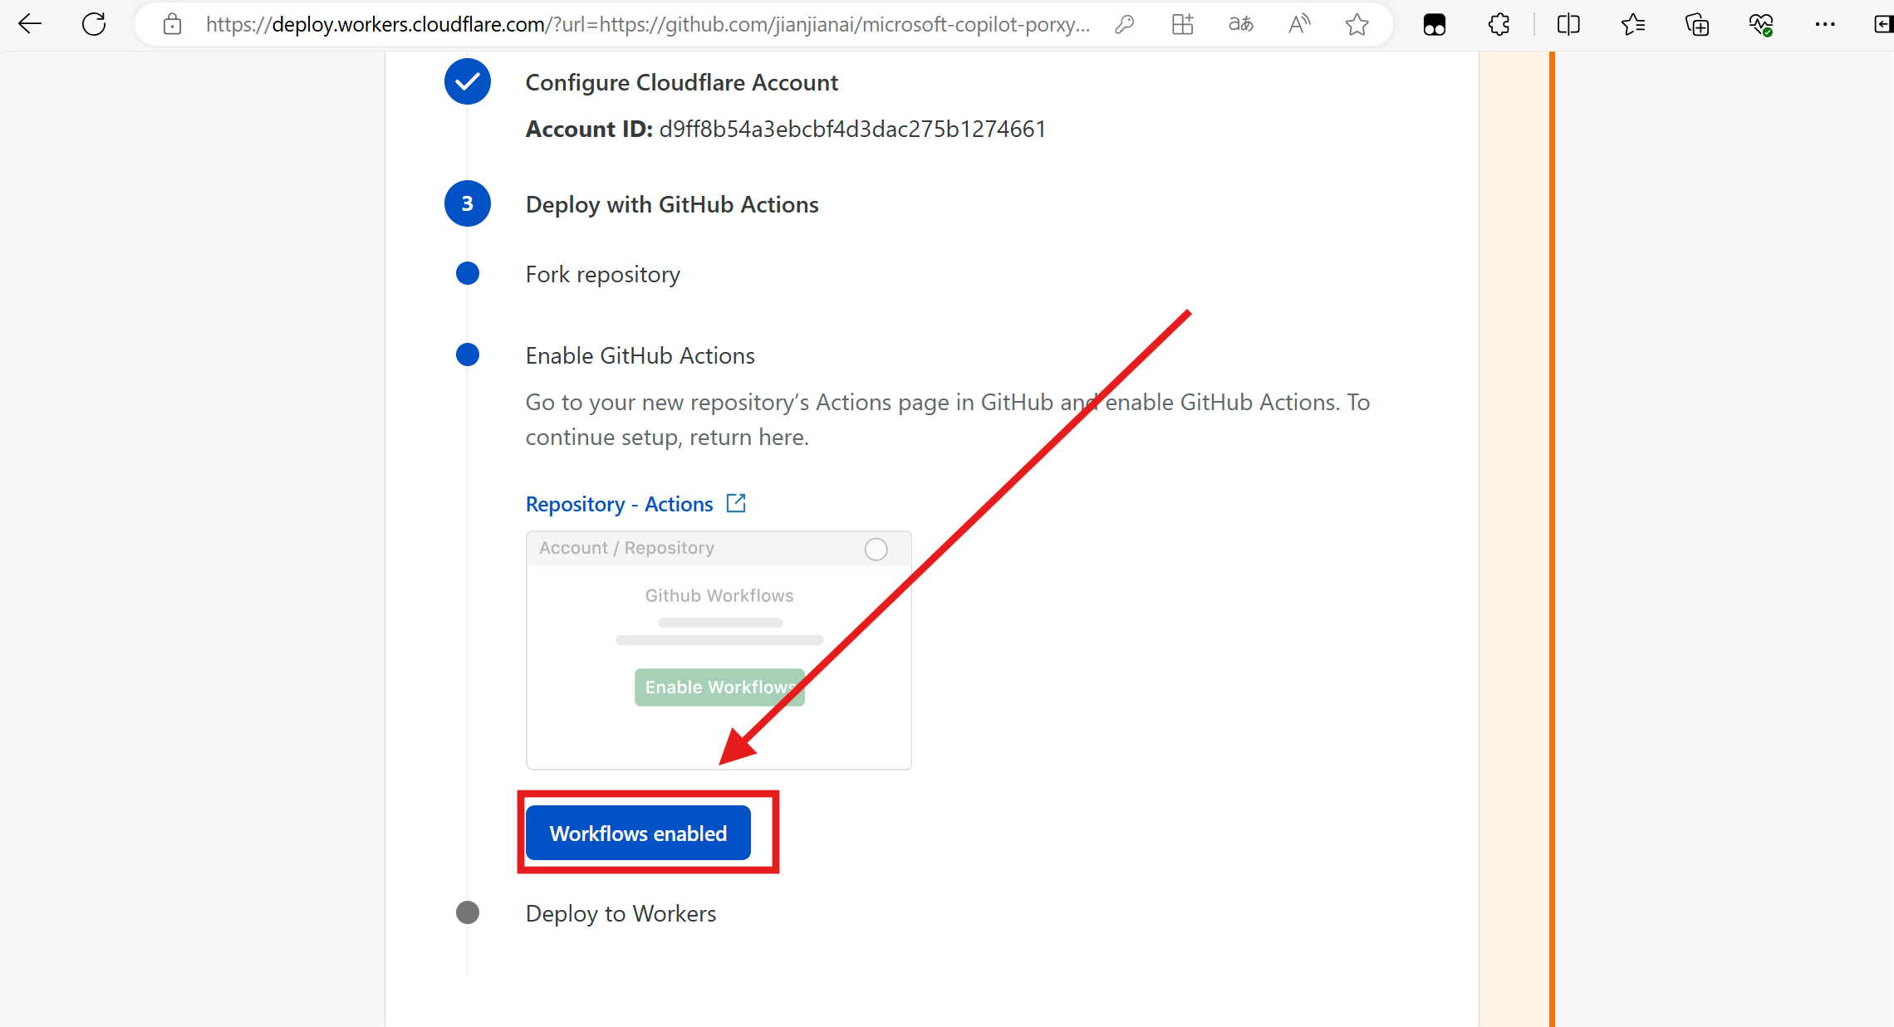Screen dimensions: 1894x1027
Task: Activate the read aloud icon
Action: click(x=1298, y=25)
